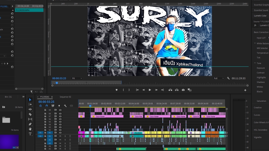Select the Pen tool
The height and width of the screenshot is (151, 269).
pyautogui.click(x=30, y=124)
